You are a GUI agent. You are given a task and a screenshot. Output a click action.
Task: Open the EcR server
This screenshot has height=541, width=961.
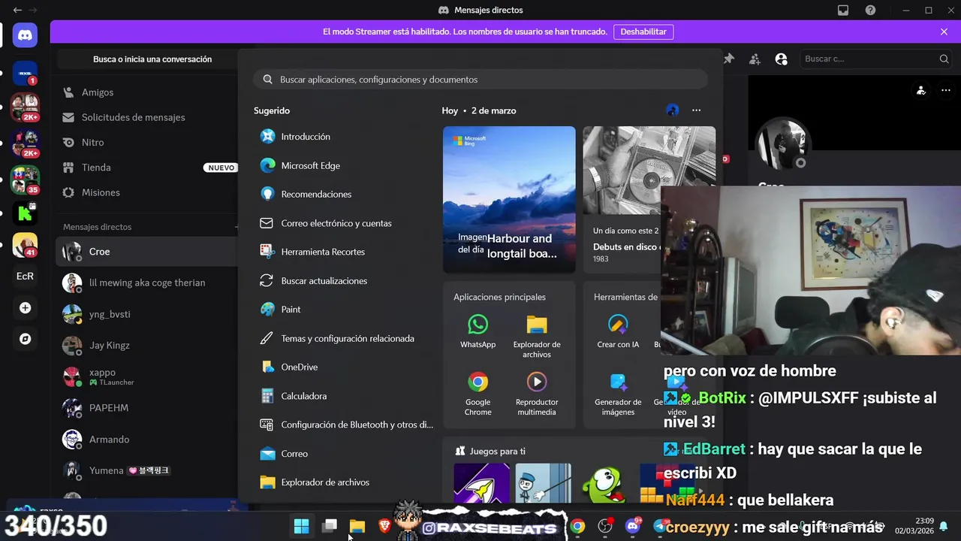tap(25, 276)
